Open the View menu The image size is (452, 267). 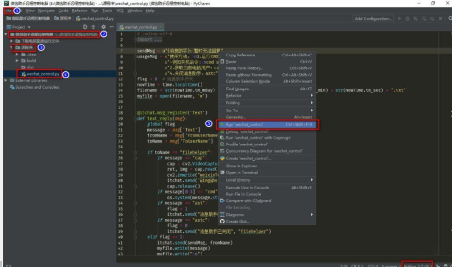click(30, 11)
